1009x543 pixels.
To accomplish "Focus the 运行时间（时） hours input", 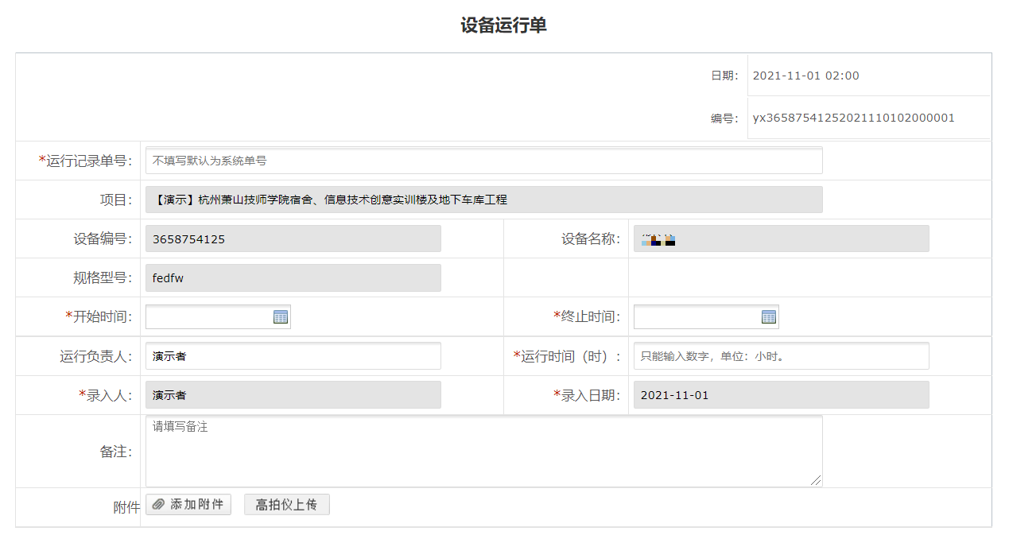I will [x=781, y=356].
